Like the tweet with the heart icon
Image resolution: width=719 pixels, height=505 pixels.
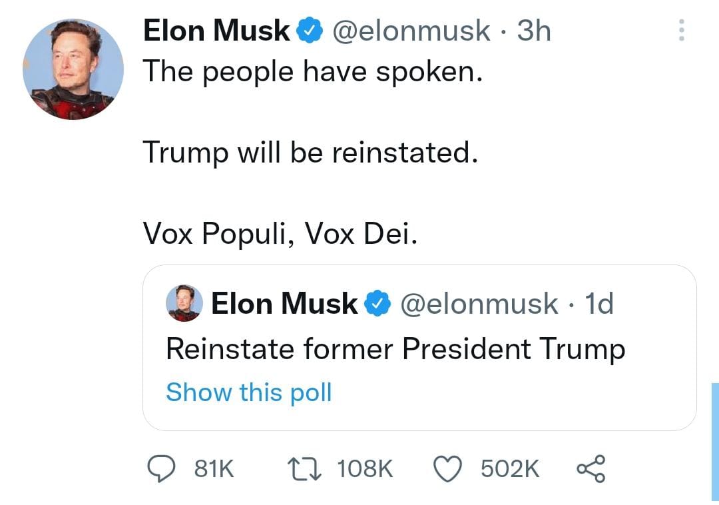448,469
